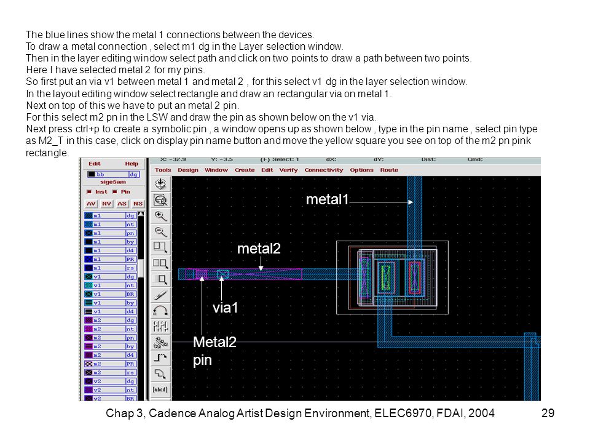
Task: Select the v2 dg layer row
Action: click(x=110, y=381)
